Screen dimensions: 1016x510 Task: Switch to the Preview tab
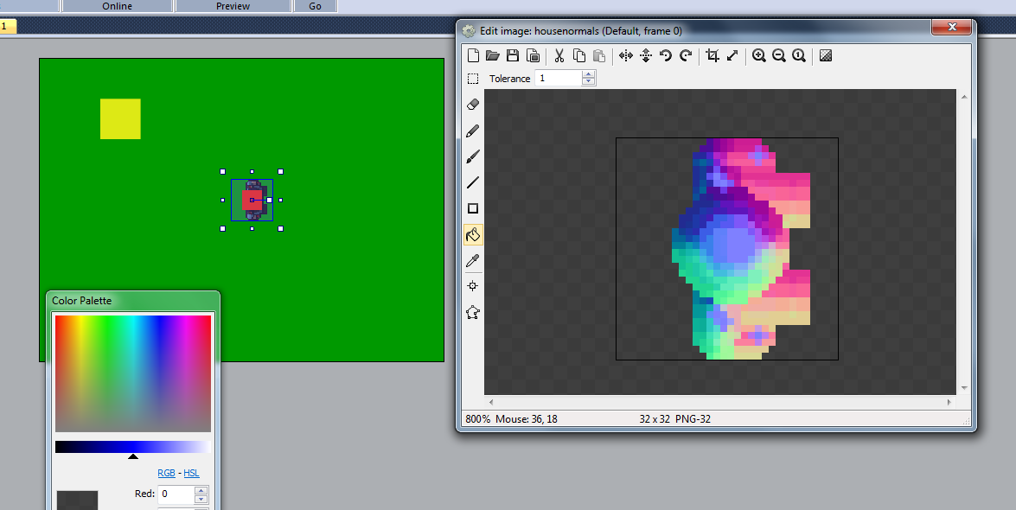(233, 6)
